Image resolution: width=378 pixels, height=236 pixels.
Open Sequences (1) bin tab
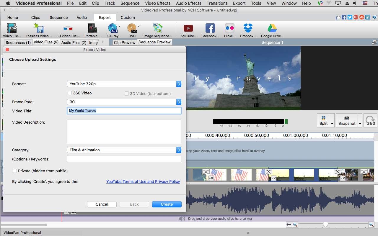coord(18,42)
